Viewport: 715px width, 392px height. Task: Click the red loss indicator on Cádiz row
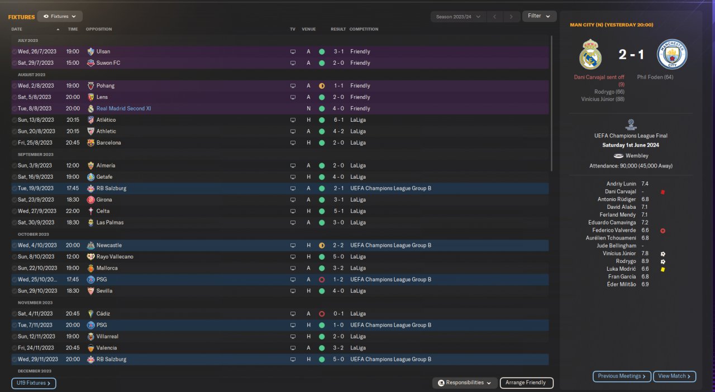(322, 314)
